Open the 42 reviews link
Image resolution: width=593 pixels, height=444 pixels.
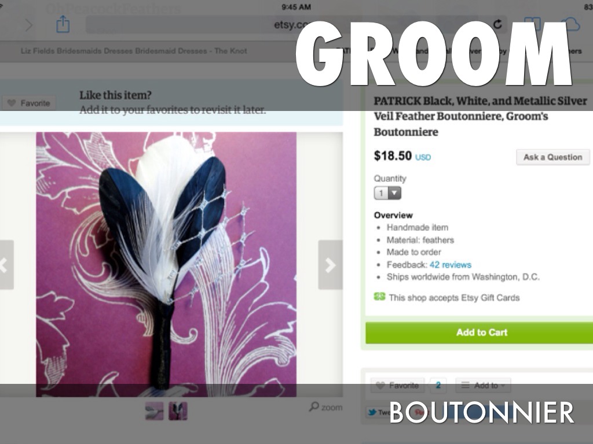[x=451, y=265]
